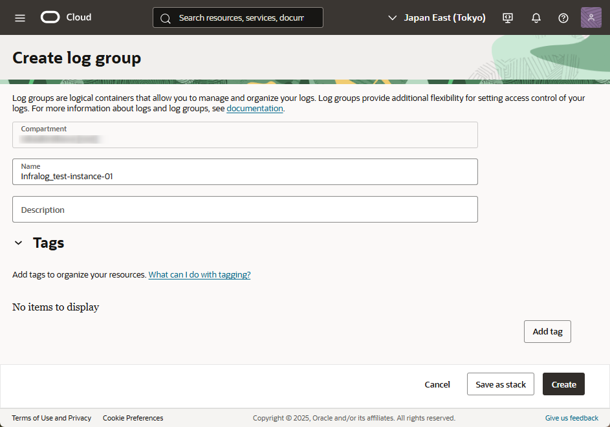This screenshot has width=610, height=427.
Task: Open Terms of Use and Privacy
Action: coord(52,418)
